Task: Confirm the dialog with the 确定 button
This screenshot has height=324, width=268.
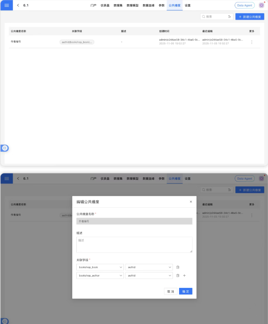Action: (186, 291)
